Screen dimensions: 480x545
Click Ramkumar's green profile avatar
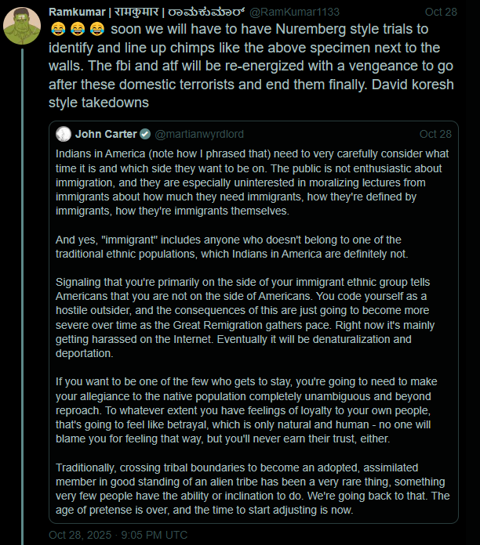pos(23,25)
